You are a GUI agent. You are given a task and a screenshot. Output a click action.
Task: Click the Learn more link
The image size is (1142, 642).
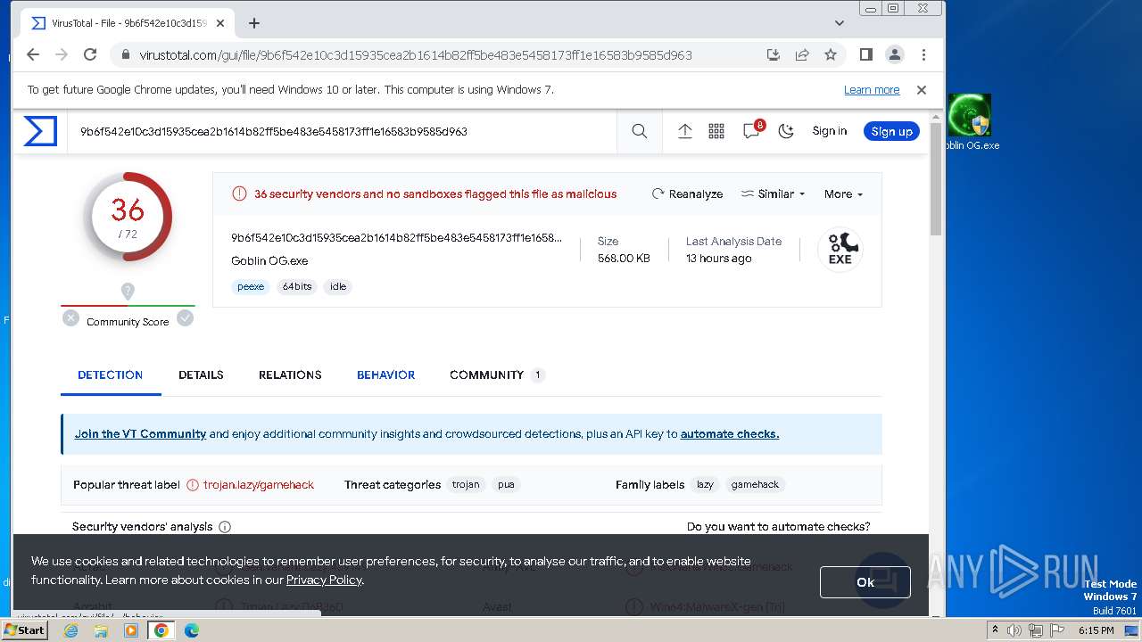click(872, 90)
